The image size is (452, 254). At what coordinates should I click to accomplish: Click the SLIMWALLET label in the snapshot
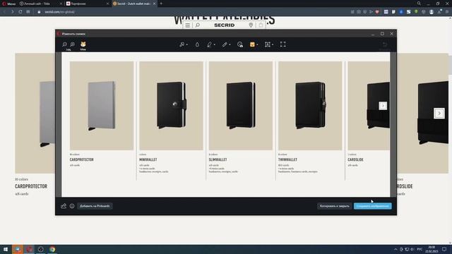[218, 159]
